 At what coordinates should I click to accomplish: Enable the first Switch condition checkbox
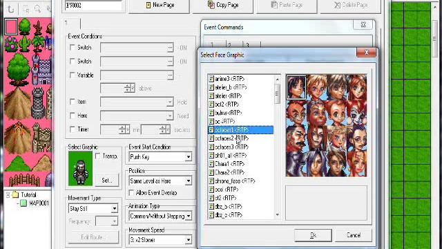[x=73, y=47]
